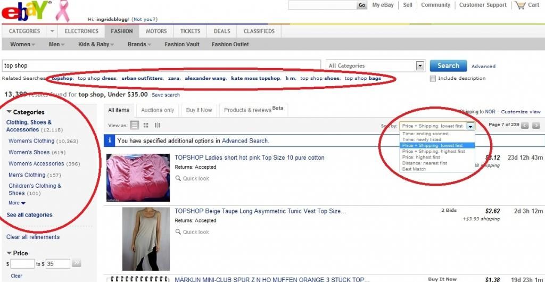Click the blue Search button
The image size is (545, 282).
[x=448, y=65]
